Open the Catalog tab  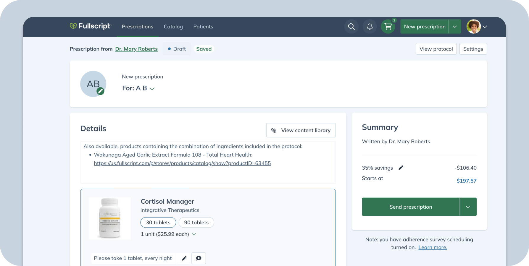173,27
